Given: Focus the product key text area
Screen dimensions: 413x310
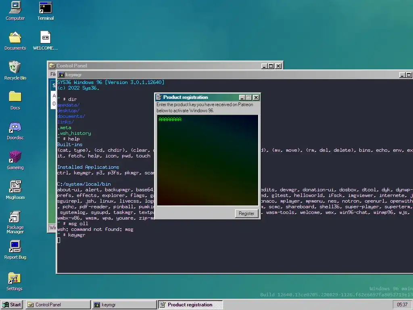Looking at the screenshot, I should 208,160.
